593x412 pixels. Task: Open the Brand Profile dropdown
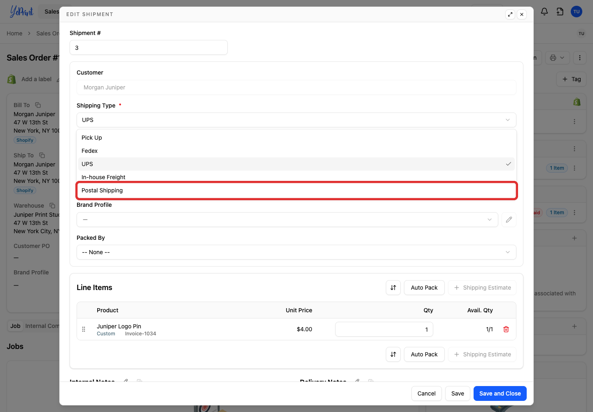[x=287, y=220]
